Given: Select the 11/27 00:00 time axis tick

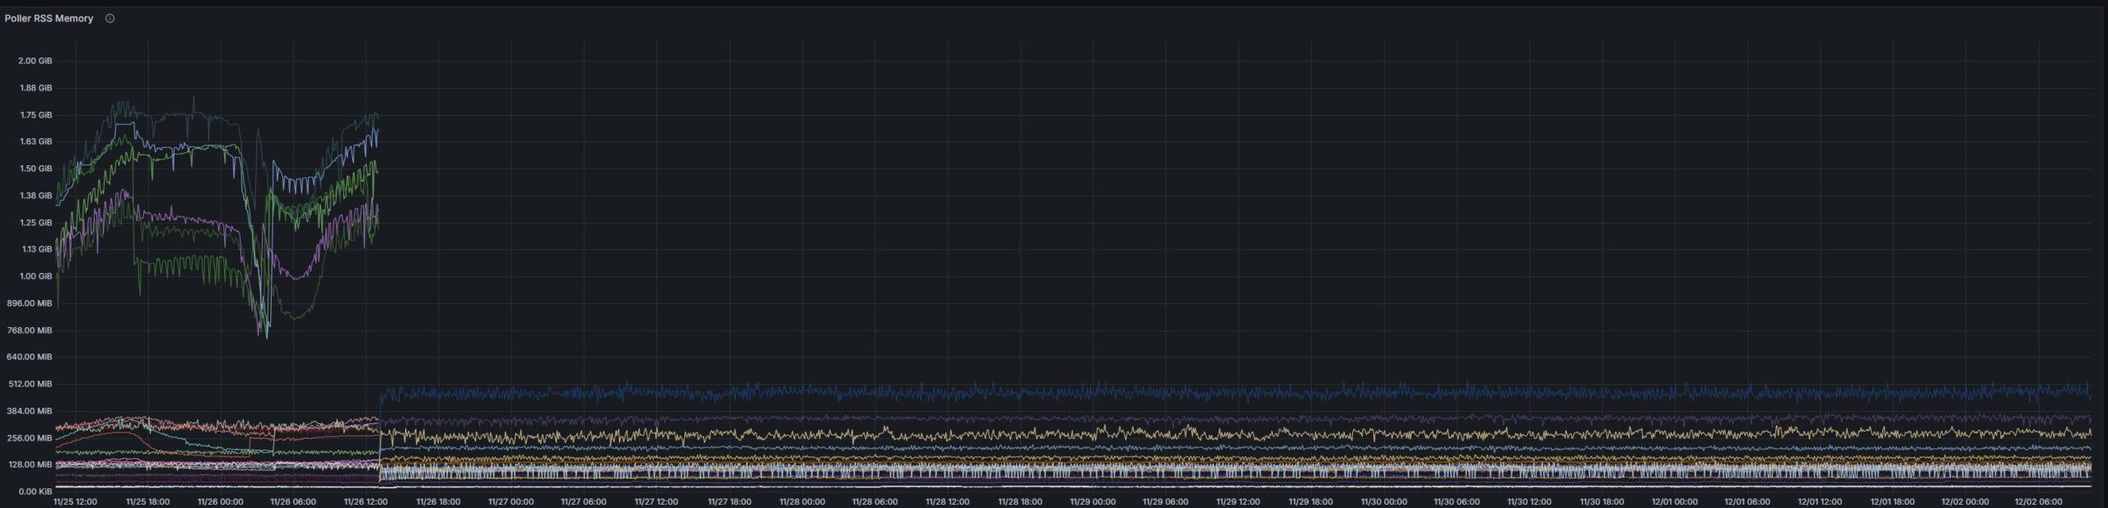Looking at the screenshot, I should [511, 501].
